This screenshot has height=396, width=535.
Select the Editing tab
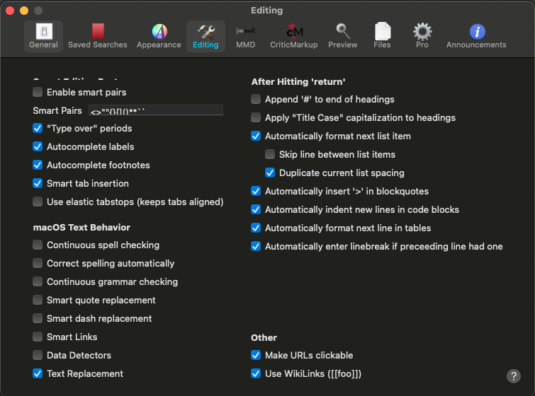[205, 36]
